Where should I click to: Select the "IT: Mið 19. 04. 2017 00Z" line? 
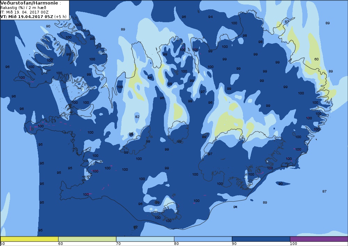tap(24, 12)
